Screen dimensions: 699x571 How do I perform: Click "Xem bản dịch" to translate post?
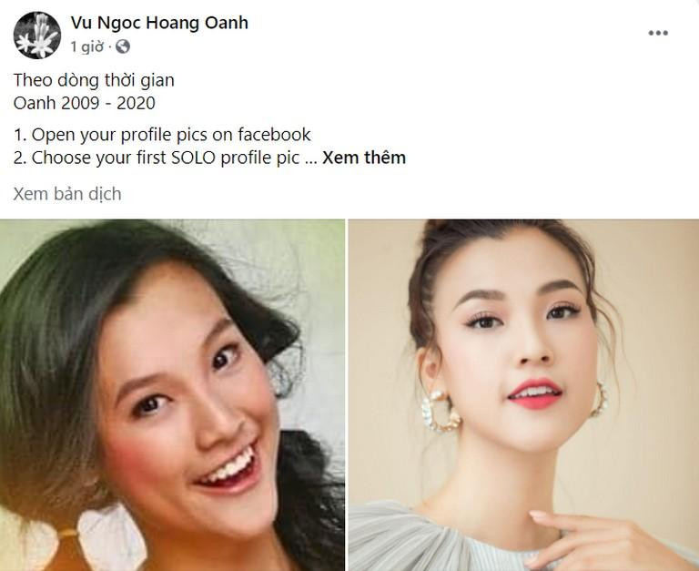coord(67,194)
